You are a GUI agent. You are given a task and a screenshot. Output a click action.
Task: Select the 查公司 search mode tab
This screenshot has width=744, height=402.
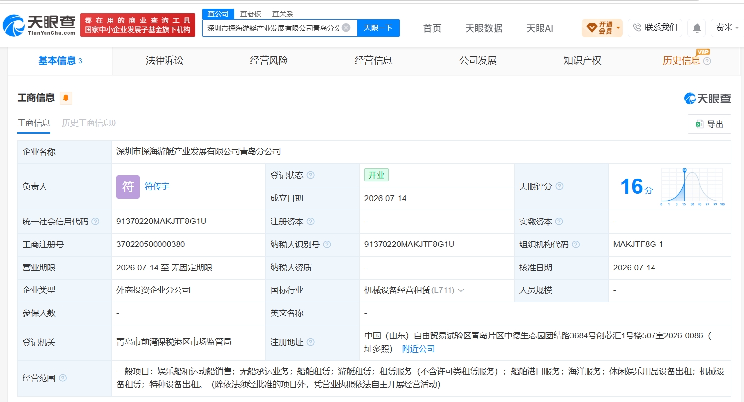point(218,14)
